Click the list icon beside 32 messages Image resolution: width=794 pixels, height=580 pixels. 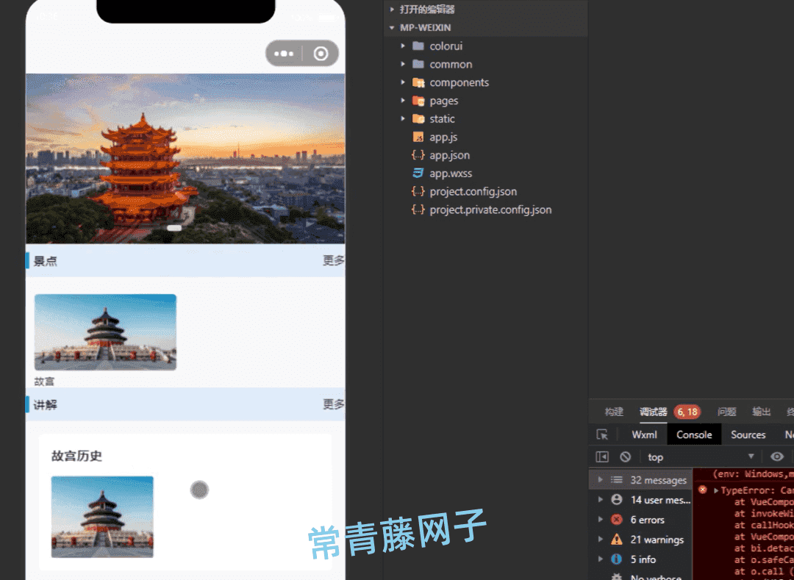(616, 480)
